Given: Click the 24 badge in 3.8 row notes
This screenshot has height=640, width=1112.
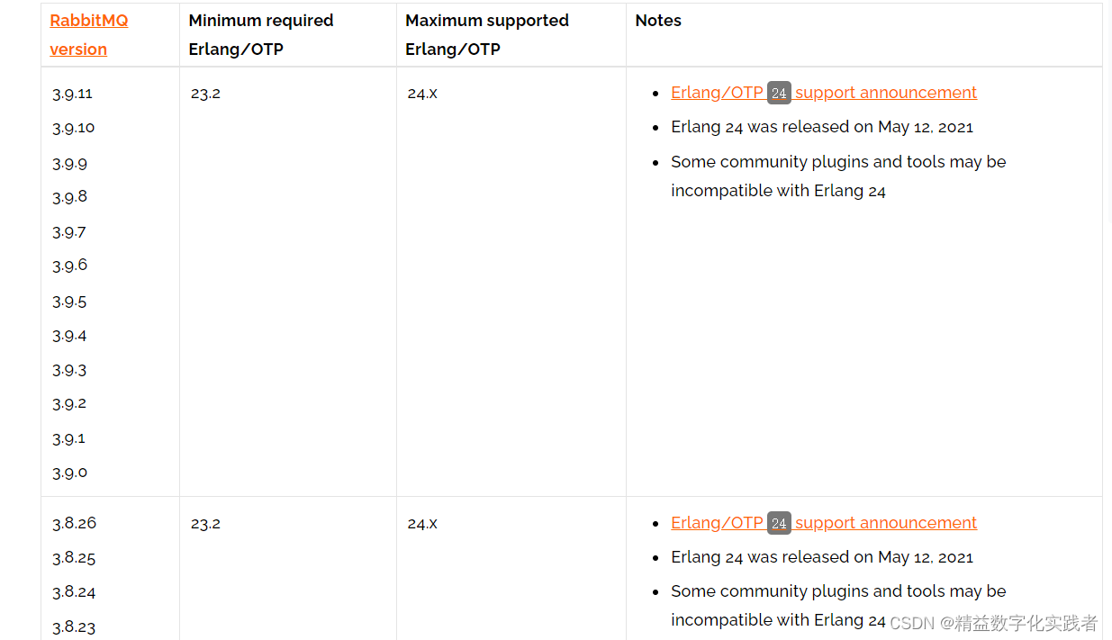Looking at the screenshot, I should click(779, 524).
